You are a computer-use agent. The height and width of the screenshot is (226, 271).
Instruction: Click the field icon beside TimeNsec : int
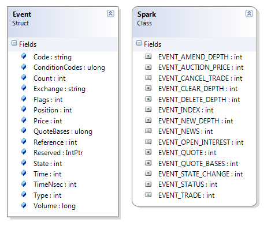coord(24,184)
